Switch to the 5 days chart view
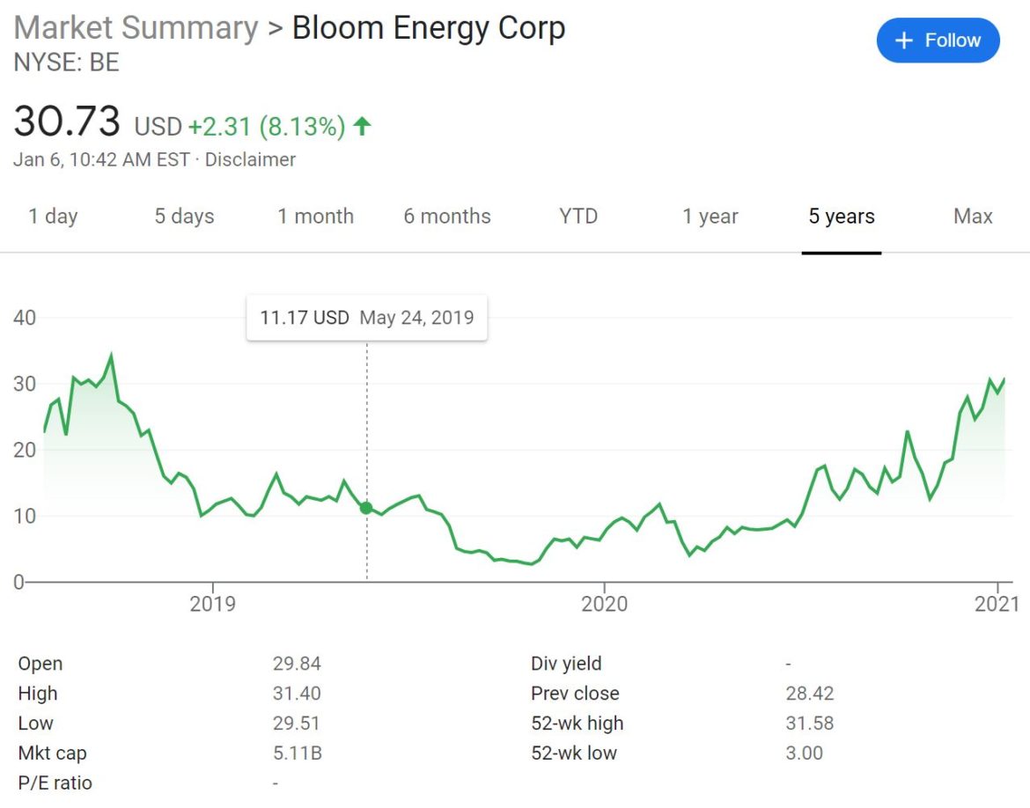Image resolution: width=1030 pixels, height=808 pixels. (x=185, y=217)
